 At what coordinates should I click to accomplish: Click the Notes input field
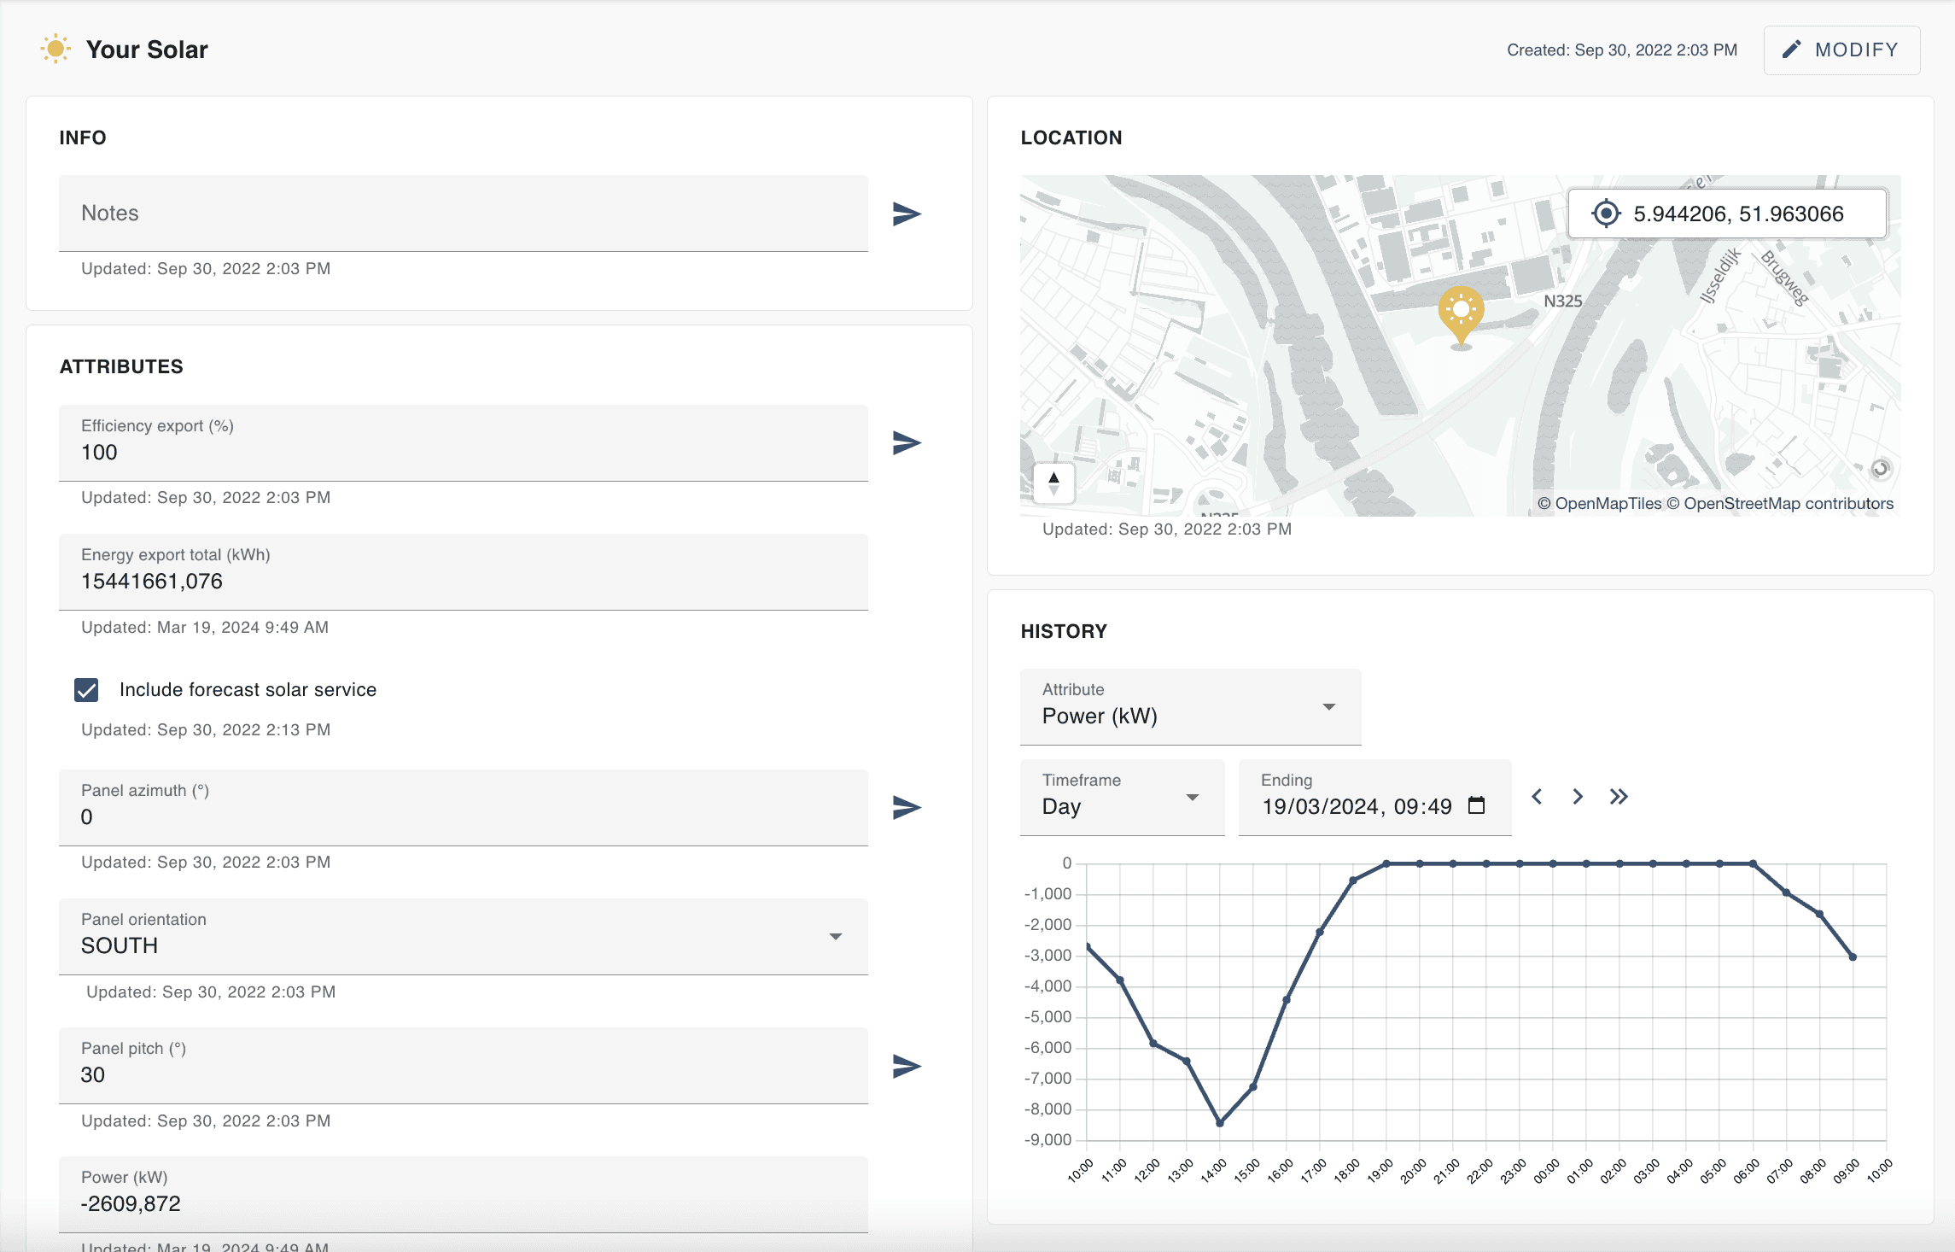pos(463,214)
